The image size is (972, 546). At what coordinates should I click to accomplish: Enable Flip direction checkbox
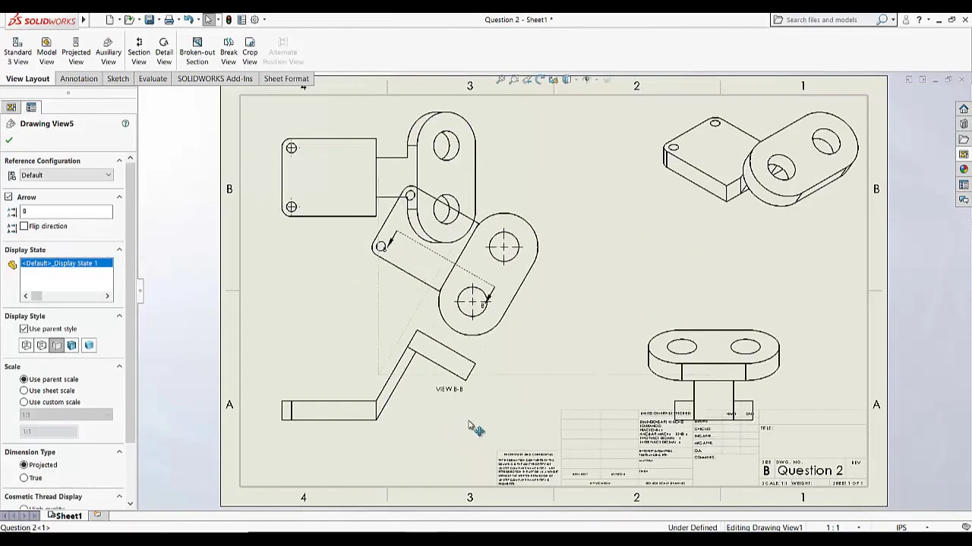pos(24,226)
